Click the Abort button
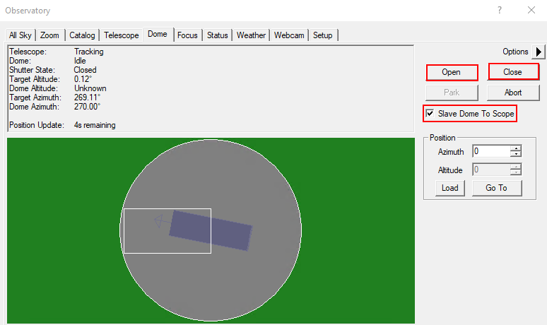Viewport: 547px width, 325px height. [x=513, y=93]
